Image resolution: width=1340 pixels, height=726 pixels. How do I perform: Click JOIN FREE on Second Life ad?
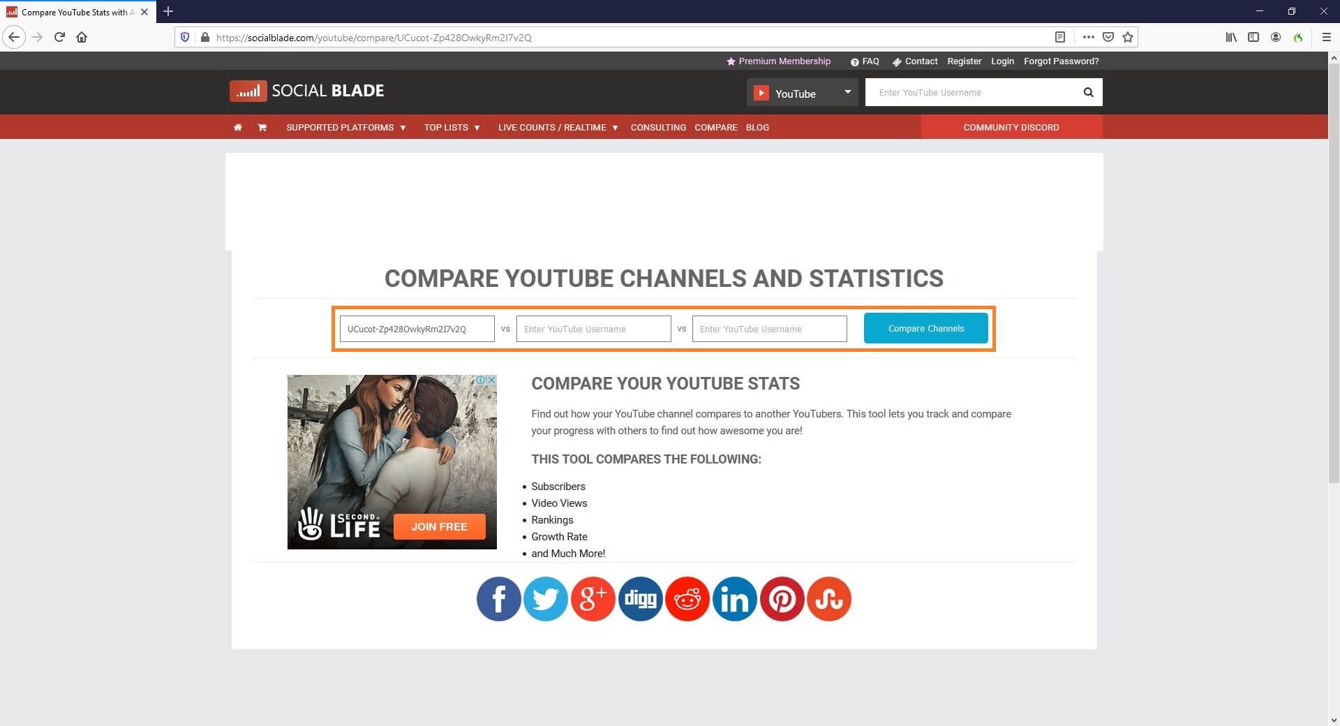439,526
